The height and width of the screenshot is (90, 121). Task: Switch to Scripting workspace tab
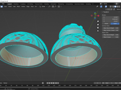[x=88, y=4]
